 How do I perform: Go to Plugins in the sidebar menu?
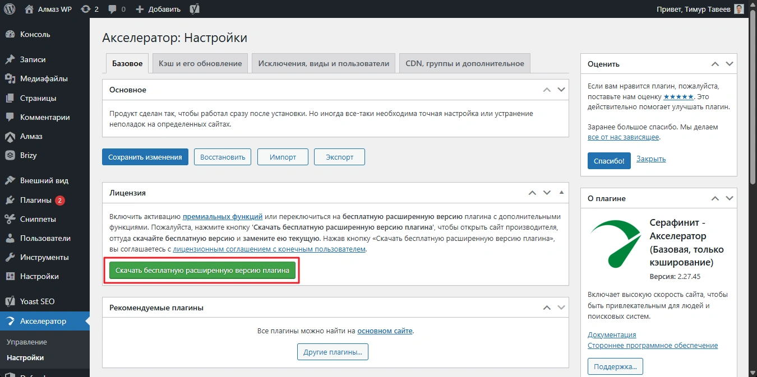[x=35, y=200]
